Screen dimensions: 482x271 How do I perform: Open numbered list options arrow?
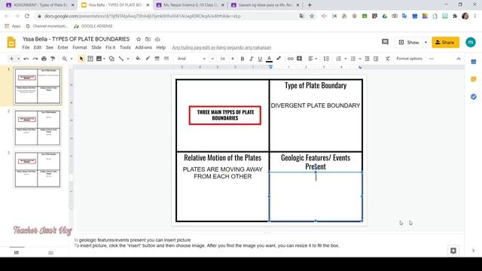[x=345, y=59]
